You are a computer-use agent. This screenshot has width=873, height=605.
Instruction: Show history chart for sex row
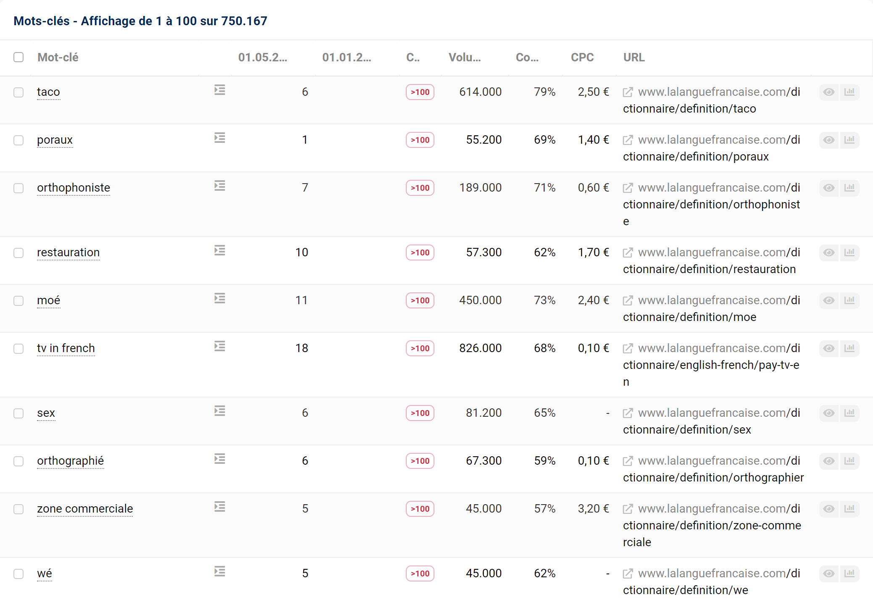(x=849, y=413)
